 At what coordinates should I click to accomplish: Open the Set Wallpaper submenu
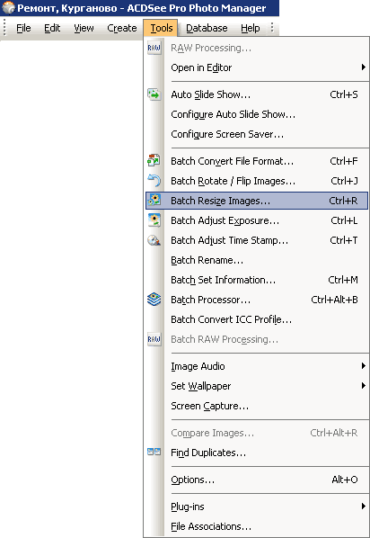point(257,386)
